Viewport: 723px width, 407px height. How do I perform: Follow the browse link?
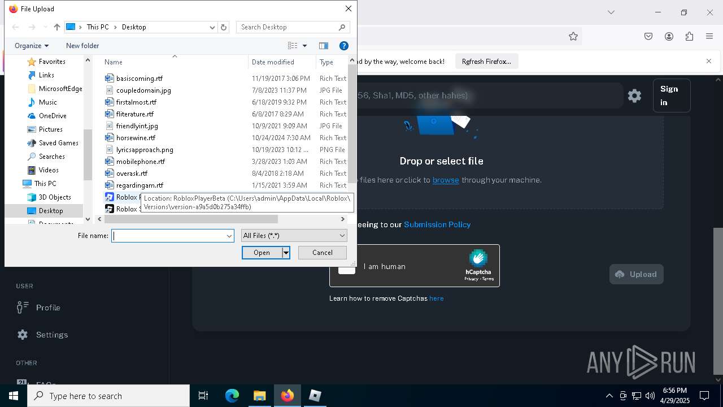pos(446,180)
